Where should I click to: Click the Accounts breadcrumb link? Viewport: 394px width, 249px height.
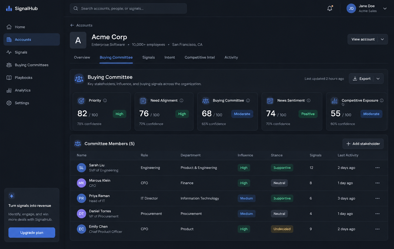click(84, 25)
